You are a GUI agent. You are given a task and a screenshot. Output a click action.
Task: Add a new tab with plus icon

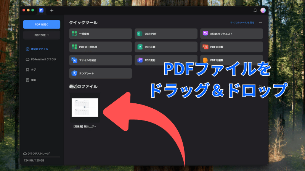click(52, 11)
